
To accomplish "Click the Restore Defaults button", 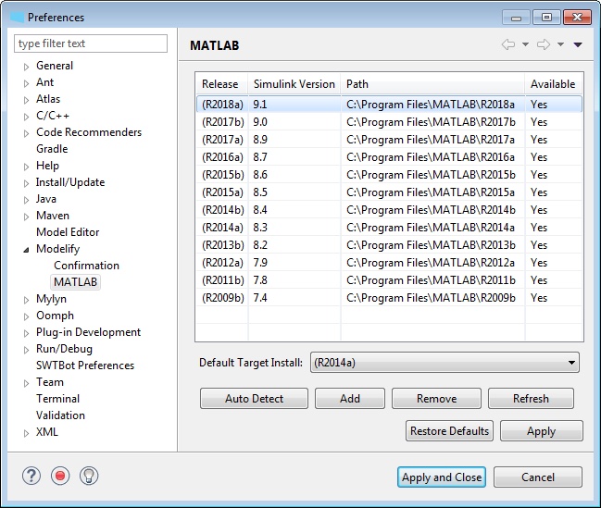I will [x=450, y=431].
